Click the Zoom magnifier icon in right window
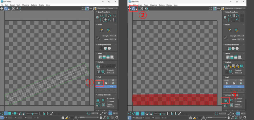 pyautogui.click(x=233, y=117)
